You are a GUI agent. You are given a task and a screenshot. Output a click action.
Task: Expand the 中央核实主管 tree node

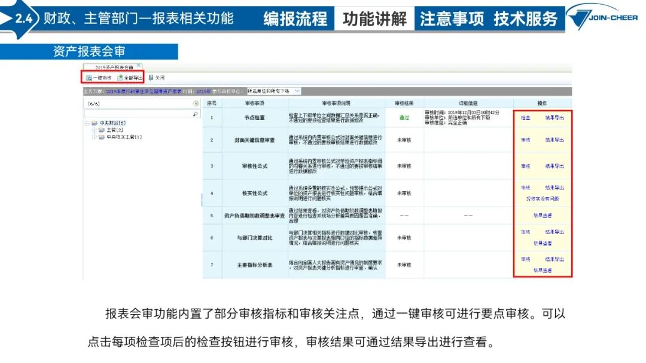[94, 137]
